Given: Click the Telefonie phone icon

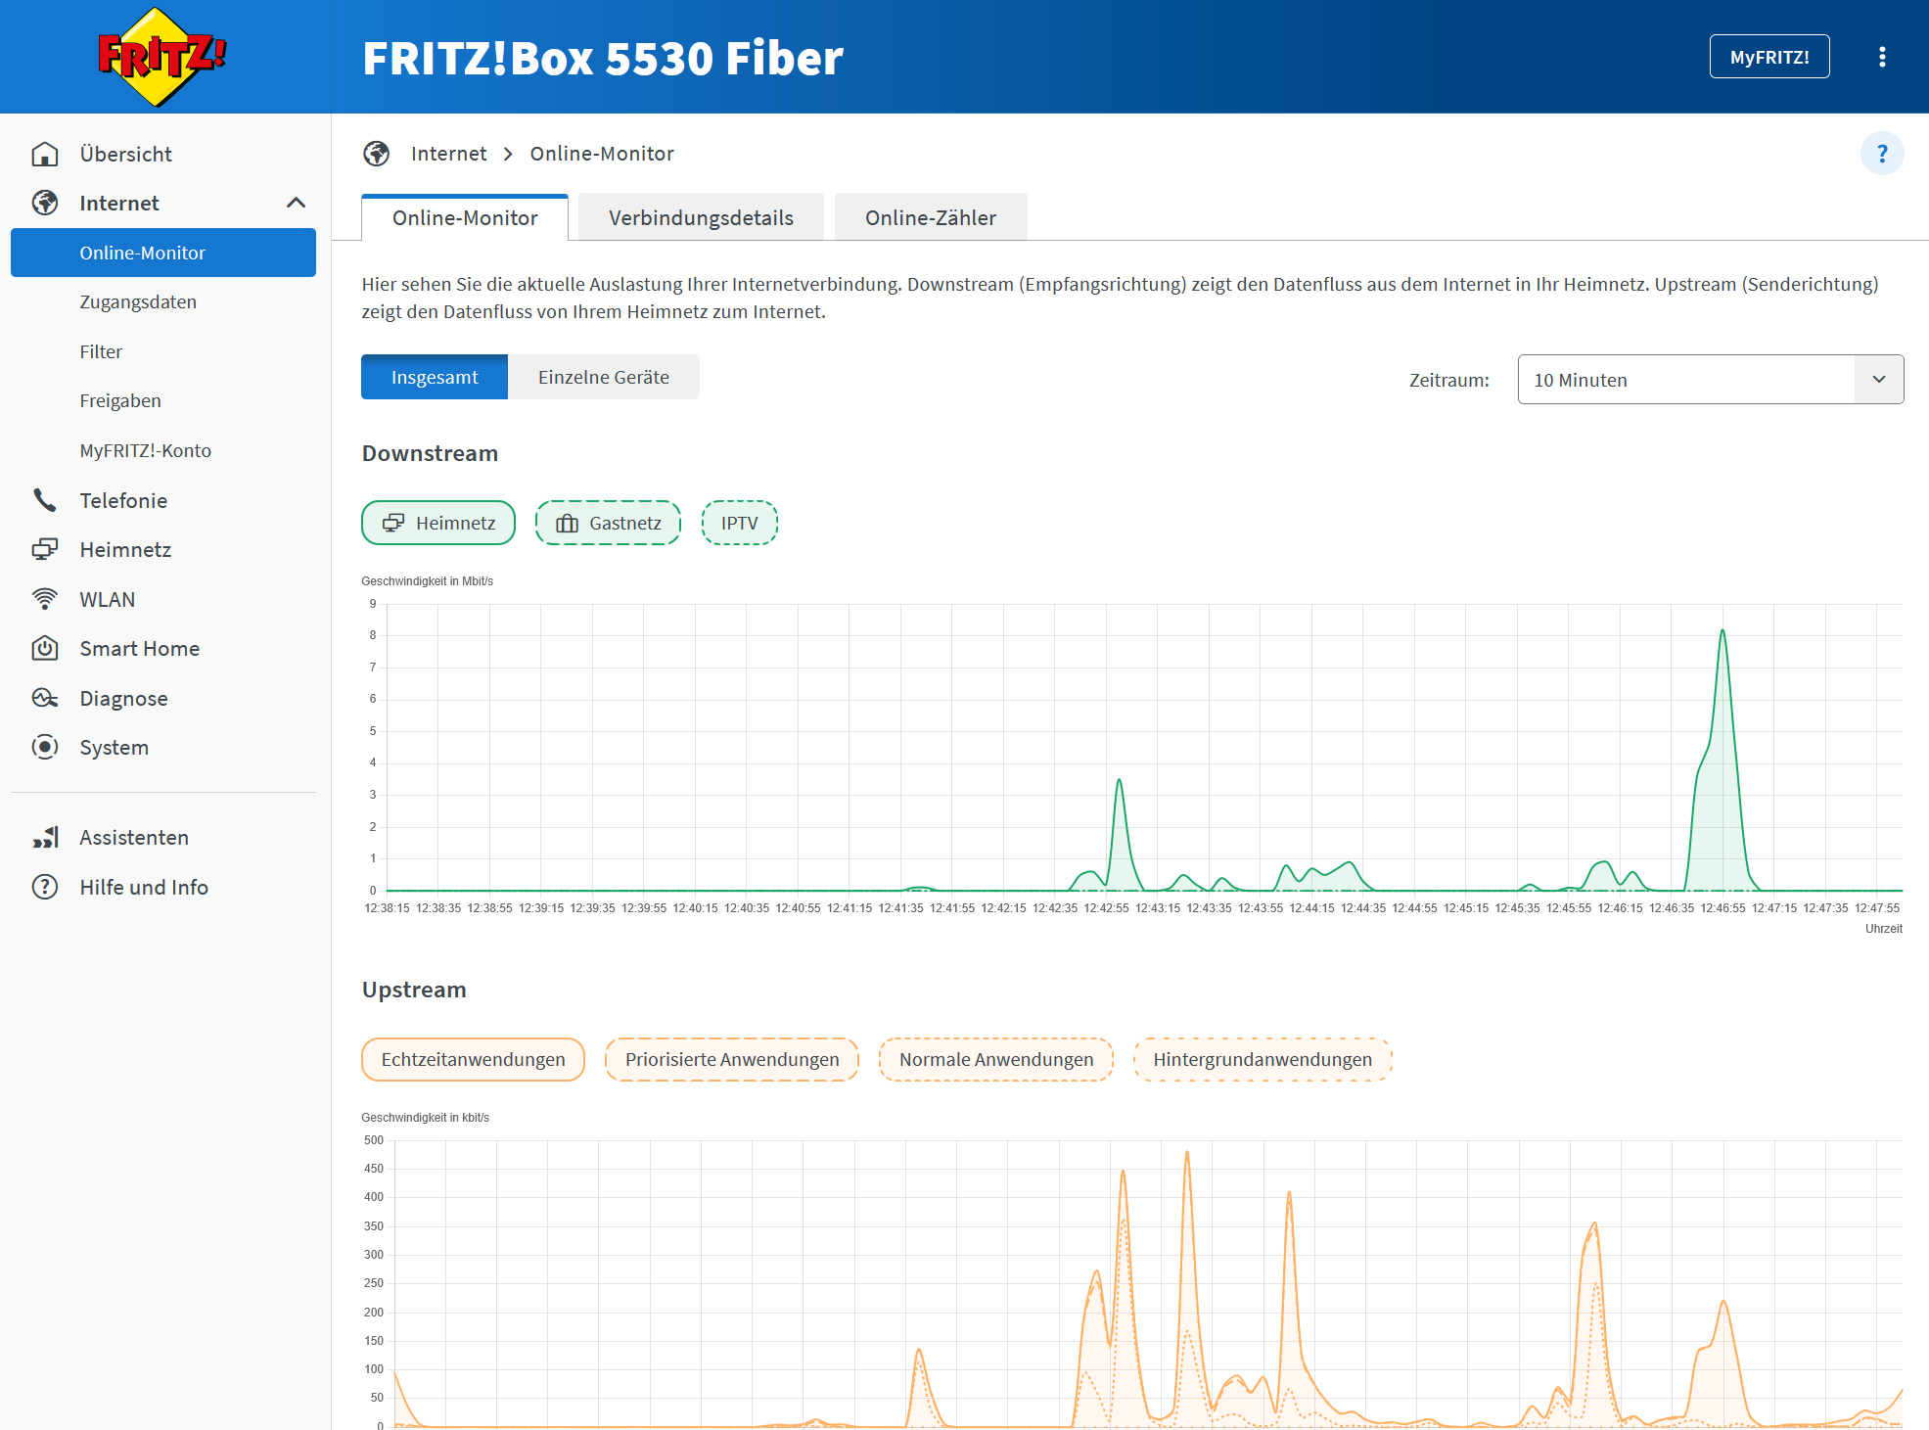Looking at the screenshot, I should click(45, 500).
